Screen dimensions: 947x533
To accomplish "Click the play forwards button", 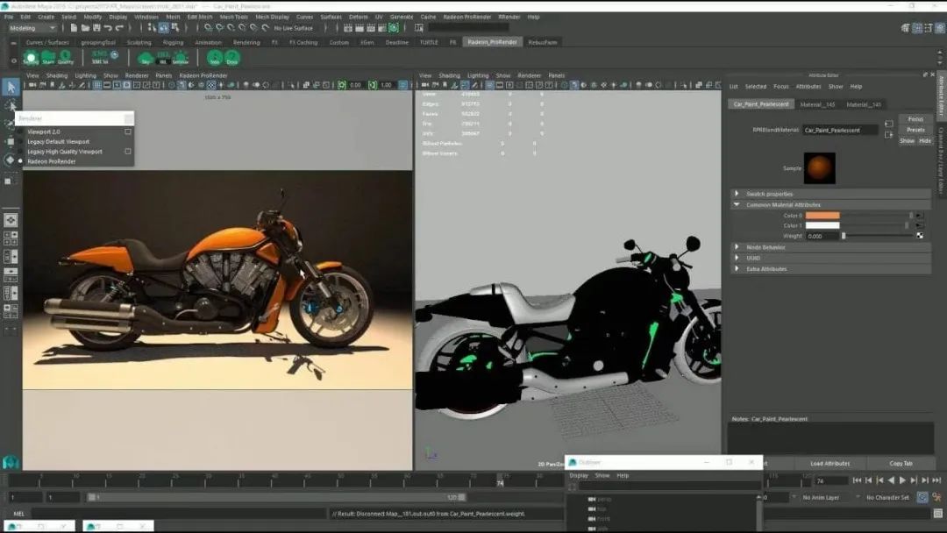I will (902, 480).
